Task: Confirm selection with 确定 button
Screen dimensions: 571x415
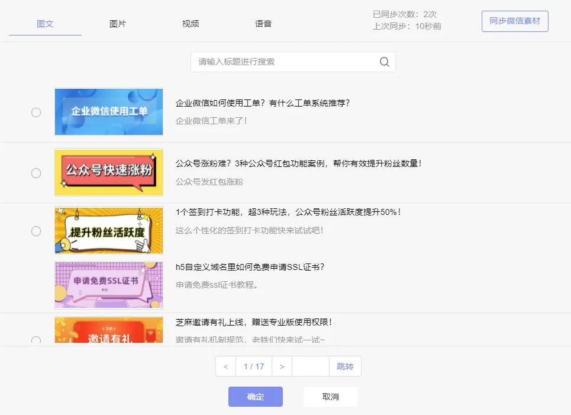Action: (x=255, y=397)
